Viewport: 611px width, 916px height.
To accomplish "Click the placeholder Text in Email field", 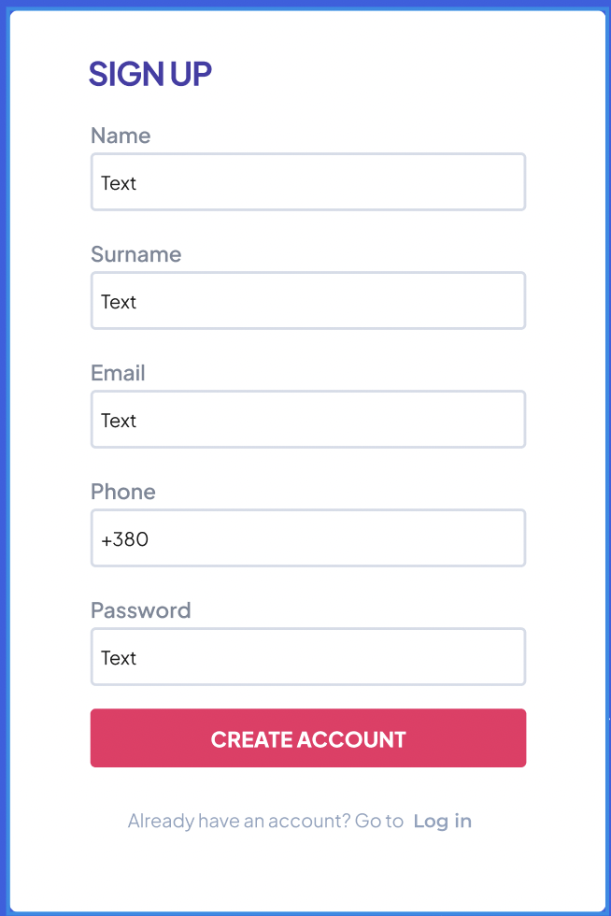I will click(119, 421).
